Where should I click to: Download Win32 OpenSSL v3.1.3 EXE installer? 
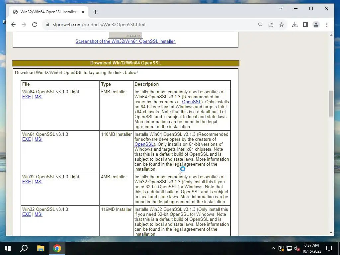click(27, 214)
